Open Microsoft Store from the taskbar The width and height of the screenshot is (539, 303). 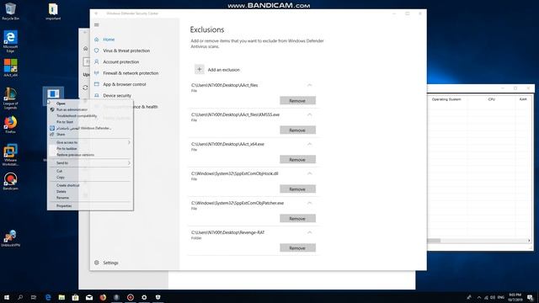tap(75, 297)
